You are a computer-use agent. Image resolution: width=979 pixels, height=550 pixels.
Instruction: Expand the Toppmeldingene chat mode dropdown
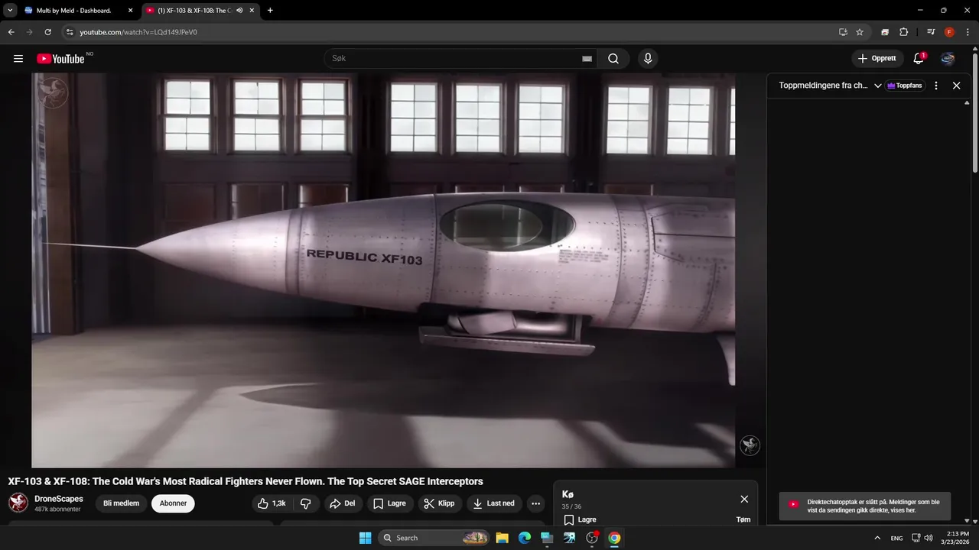coord(877,86)
